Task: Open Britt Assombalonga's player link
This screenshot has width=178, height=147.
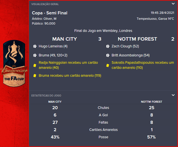Action: 131,55
